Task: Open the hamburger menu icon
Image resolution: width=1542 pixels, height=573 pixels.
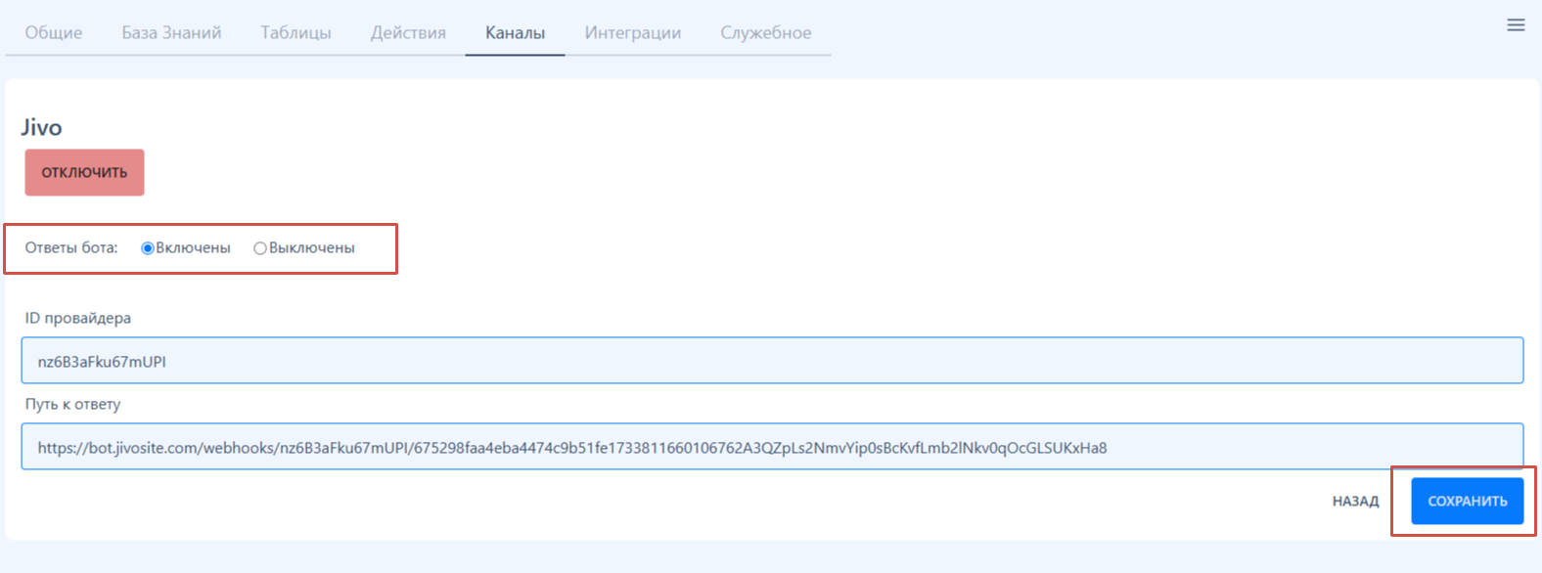Action: (1516, 25)
